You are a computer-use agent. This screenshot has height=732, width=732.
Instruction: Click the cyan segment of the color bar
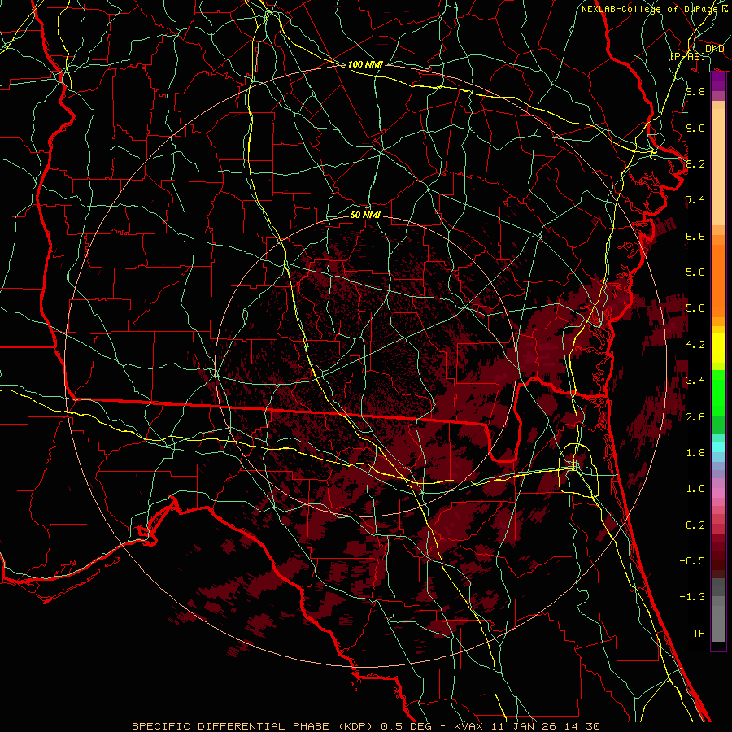click(x=718, y=447)
